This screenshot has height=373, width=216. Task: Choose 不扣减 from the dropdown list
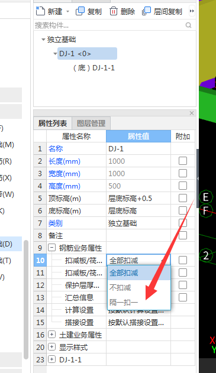(x=139, y=288)
